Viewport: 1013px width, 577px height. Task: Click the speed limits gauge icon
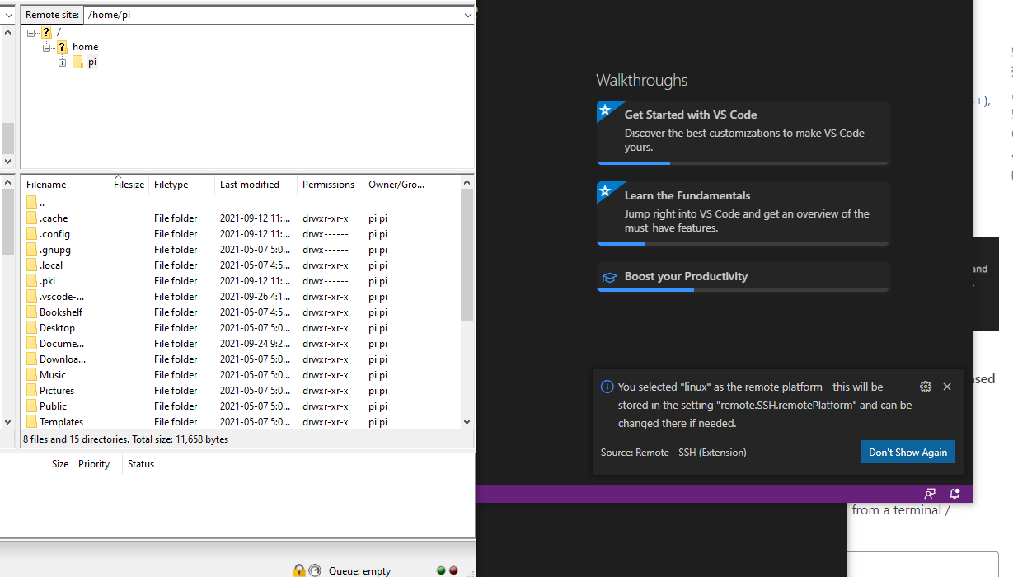(315, 570)
